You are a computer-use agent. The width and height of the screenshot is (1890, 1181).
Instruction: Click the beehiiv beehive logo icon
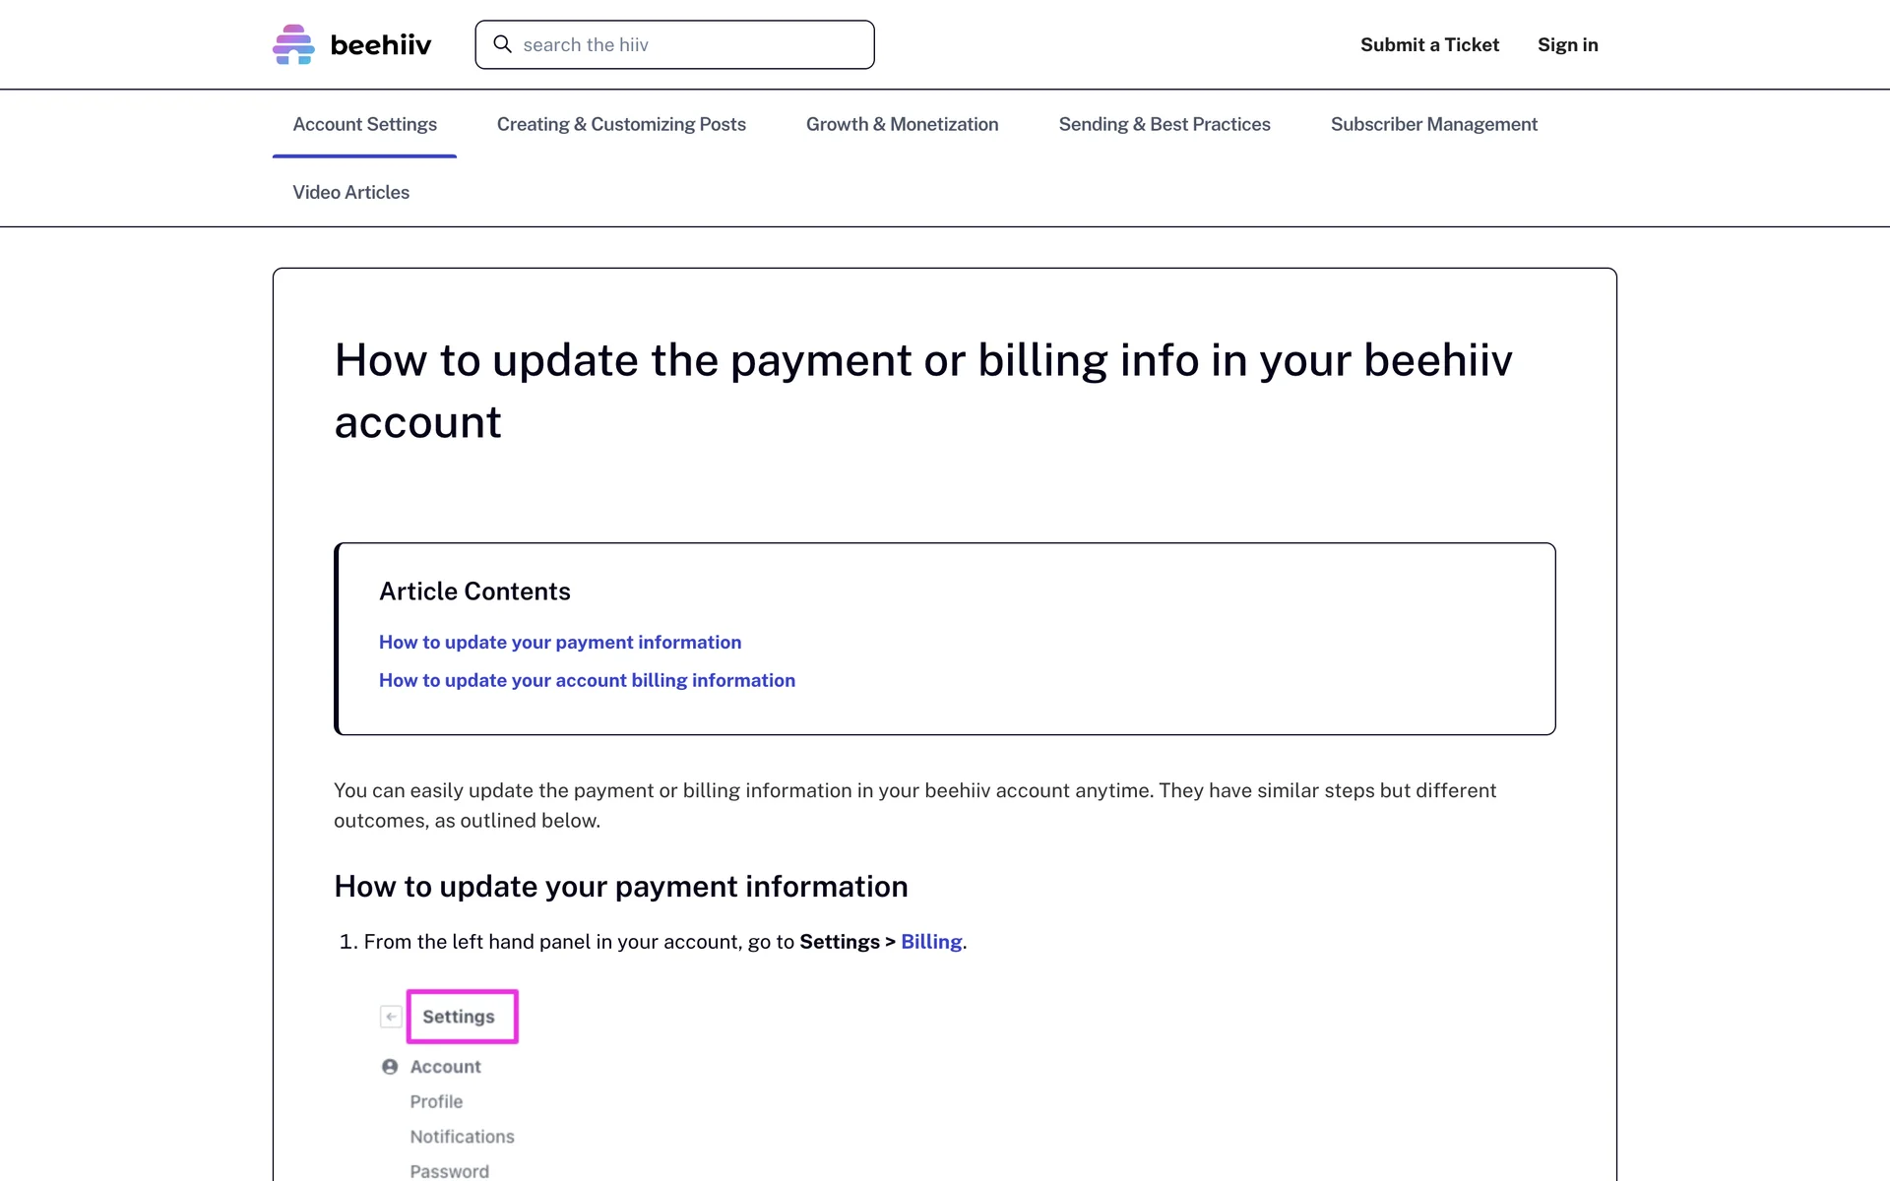click(x=293, y=44)
